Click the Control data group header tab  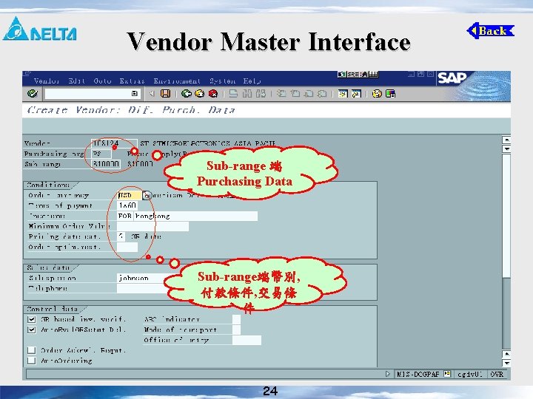[x=53, y=309]
